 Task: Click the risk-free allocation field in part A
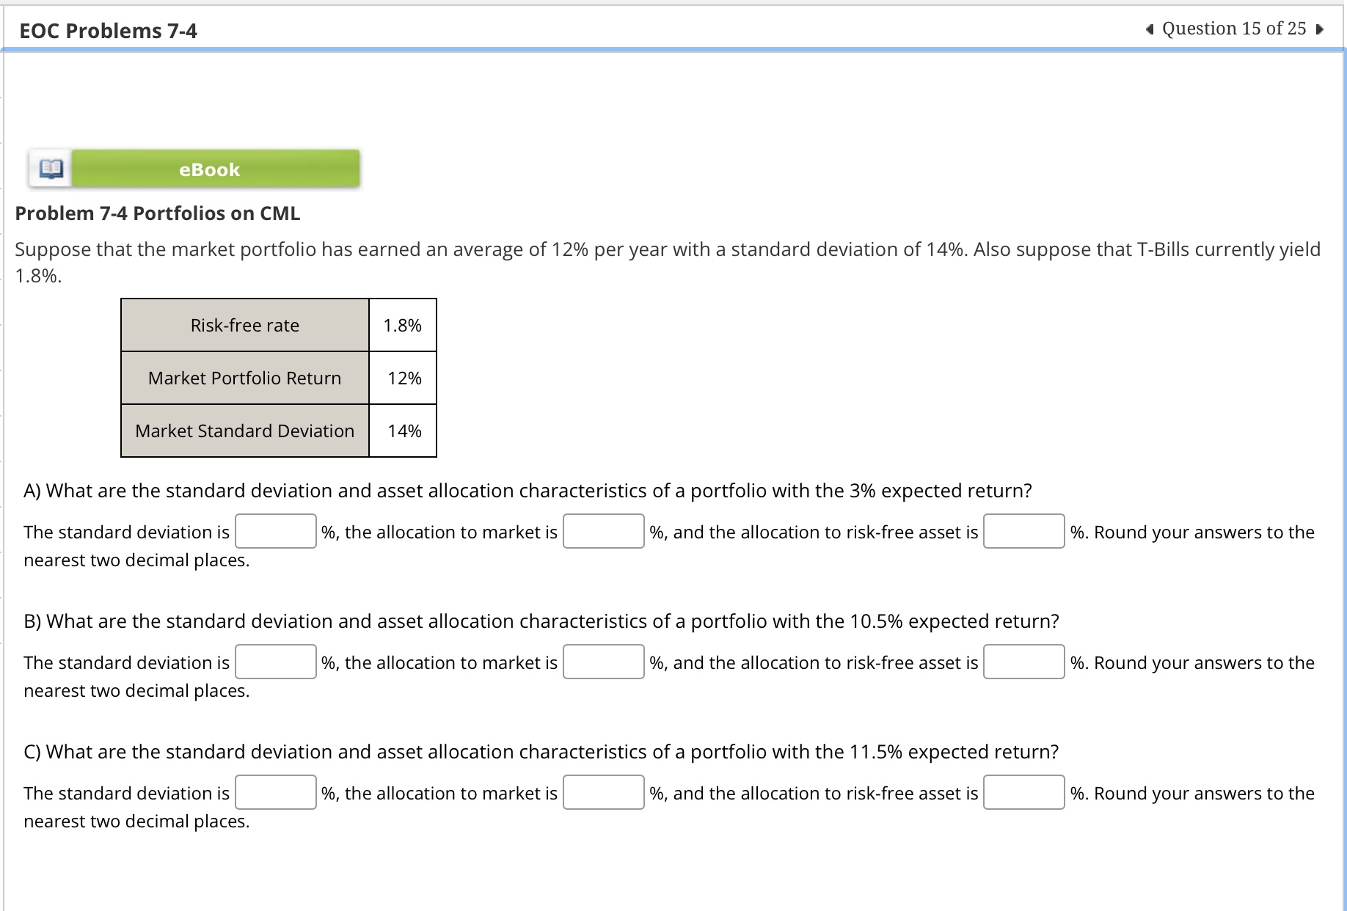pos(1023,531)
